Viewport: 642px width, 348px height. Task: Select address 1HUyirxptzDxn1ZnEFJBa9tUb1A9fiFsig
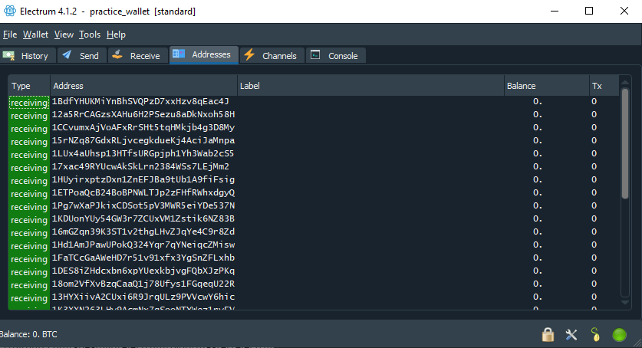pos(143,180)
